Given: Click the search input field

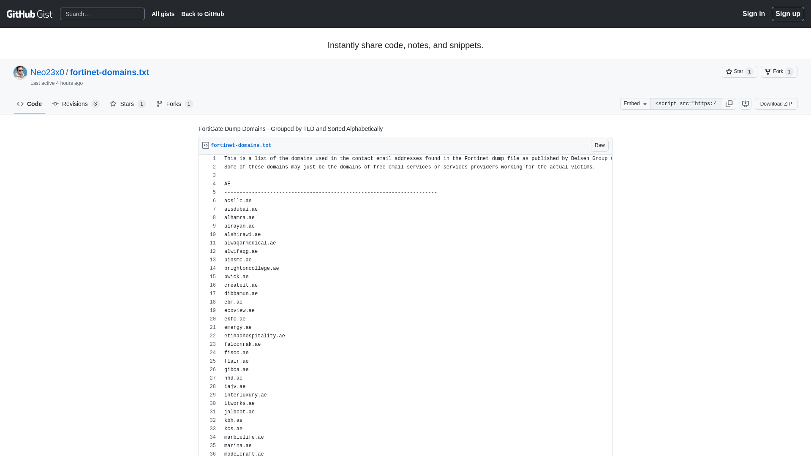Looking at the screenshot, I should tap(103, 14).
